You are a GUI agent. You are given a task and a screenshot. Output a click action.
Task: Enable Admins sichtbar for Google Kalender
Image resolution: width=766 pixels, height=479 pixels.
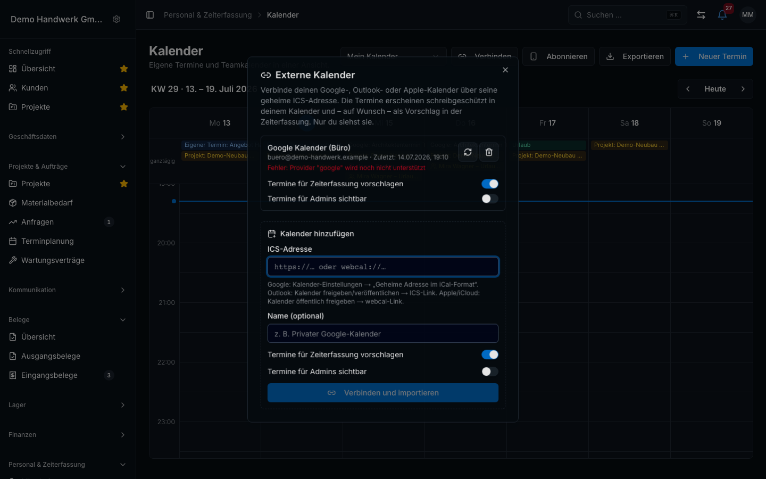click(490, 199)
